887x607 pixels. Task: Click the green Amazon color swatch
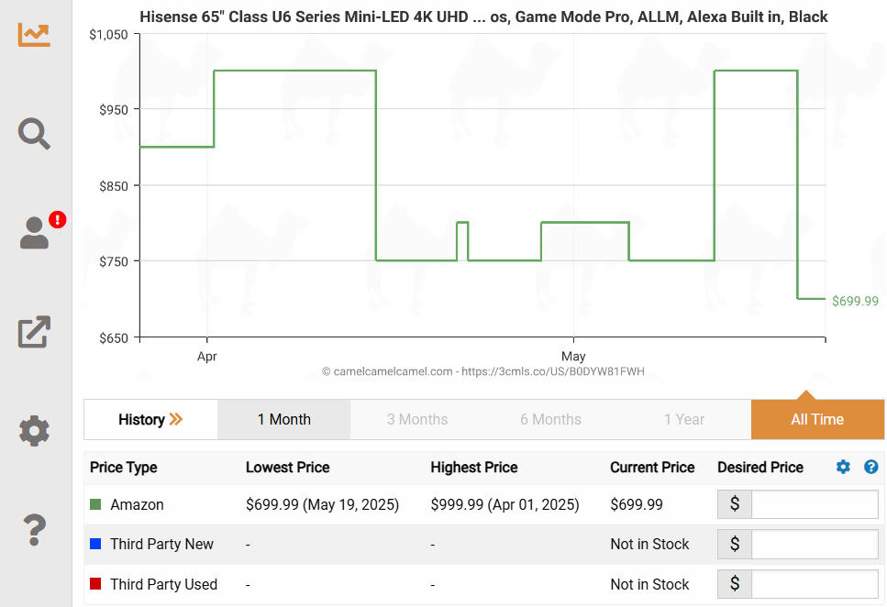pos(95,504)
